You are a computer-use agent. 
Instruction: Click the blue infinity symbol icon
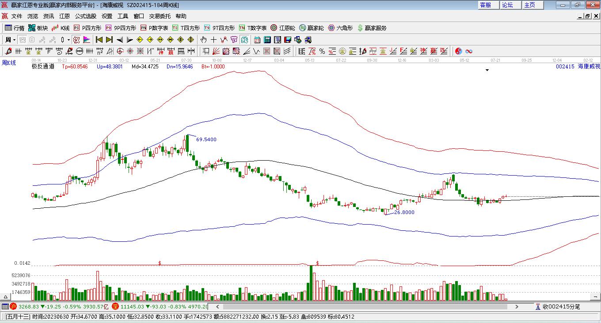tap(469, 51)
